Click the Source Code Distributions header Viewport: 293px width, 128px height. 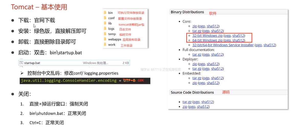[x=192, y=92]
